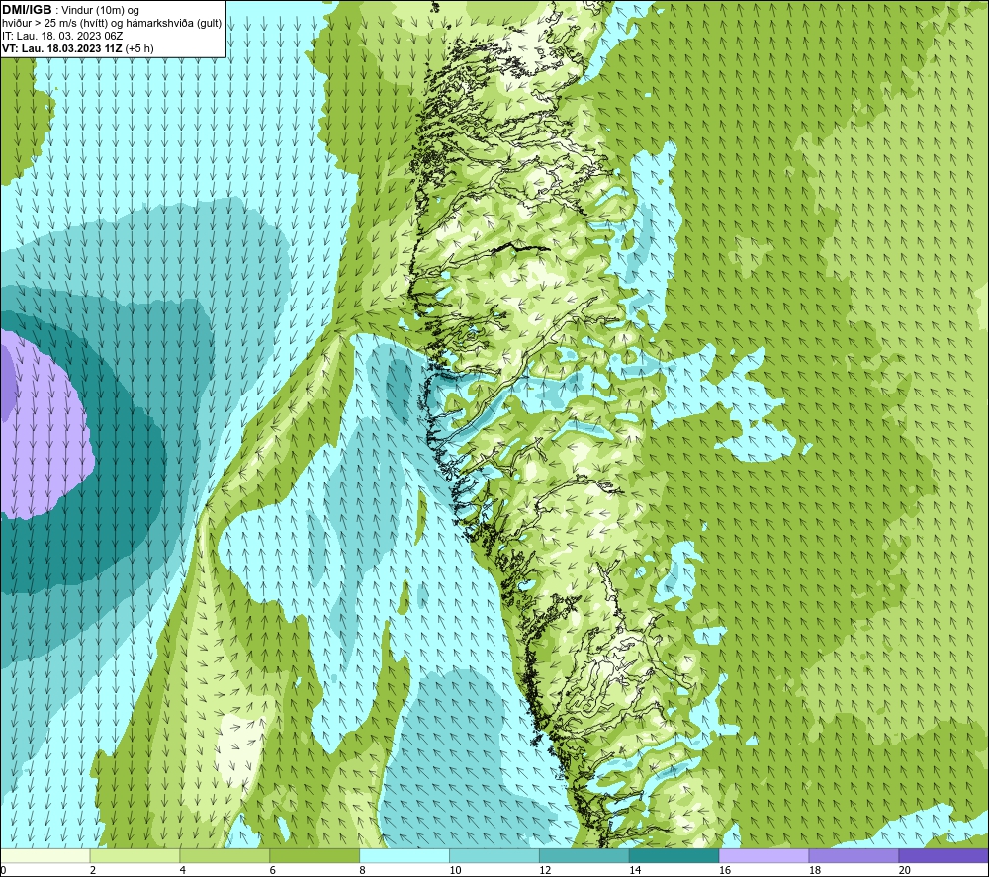Screen dimensions: 989x877
Task: Click the legend scale label "6"
Action: (273, 870)
